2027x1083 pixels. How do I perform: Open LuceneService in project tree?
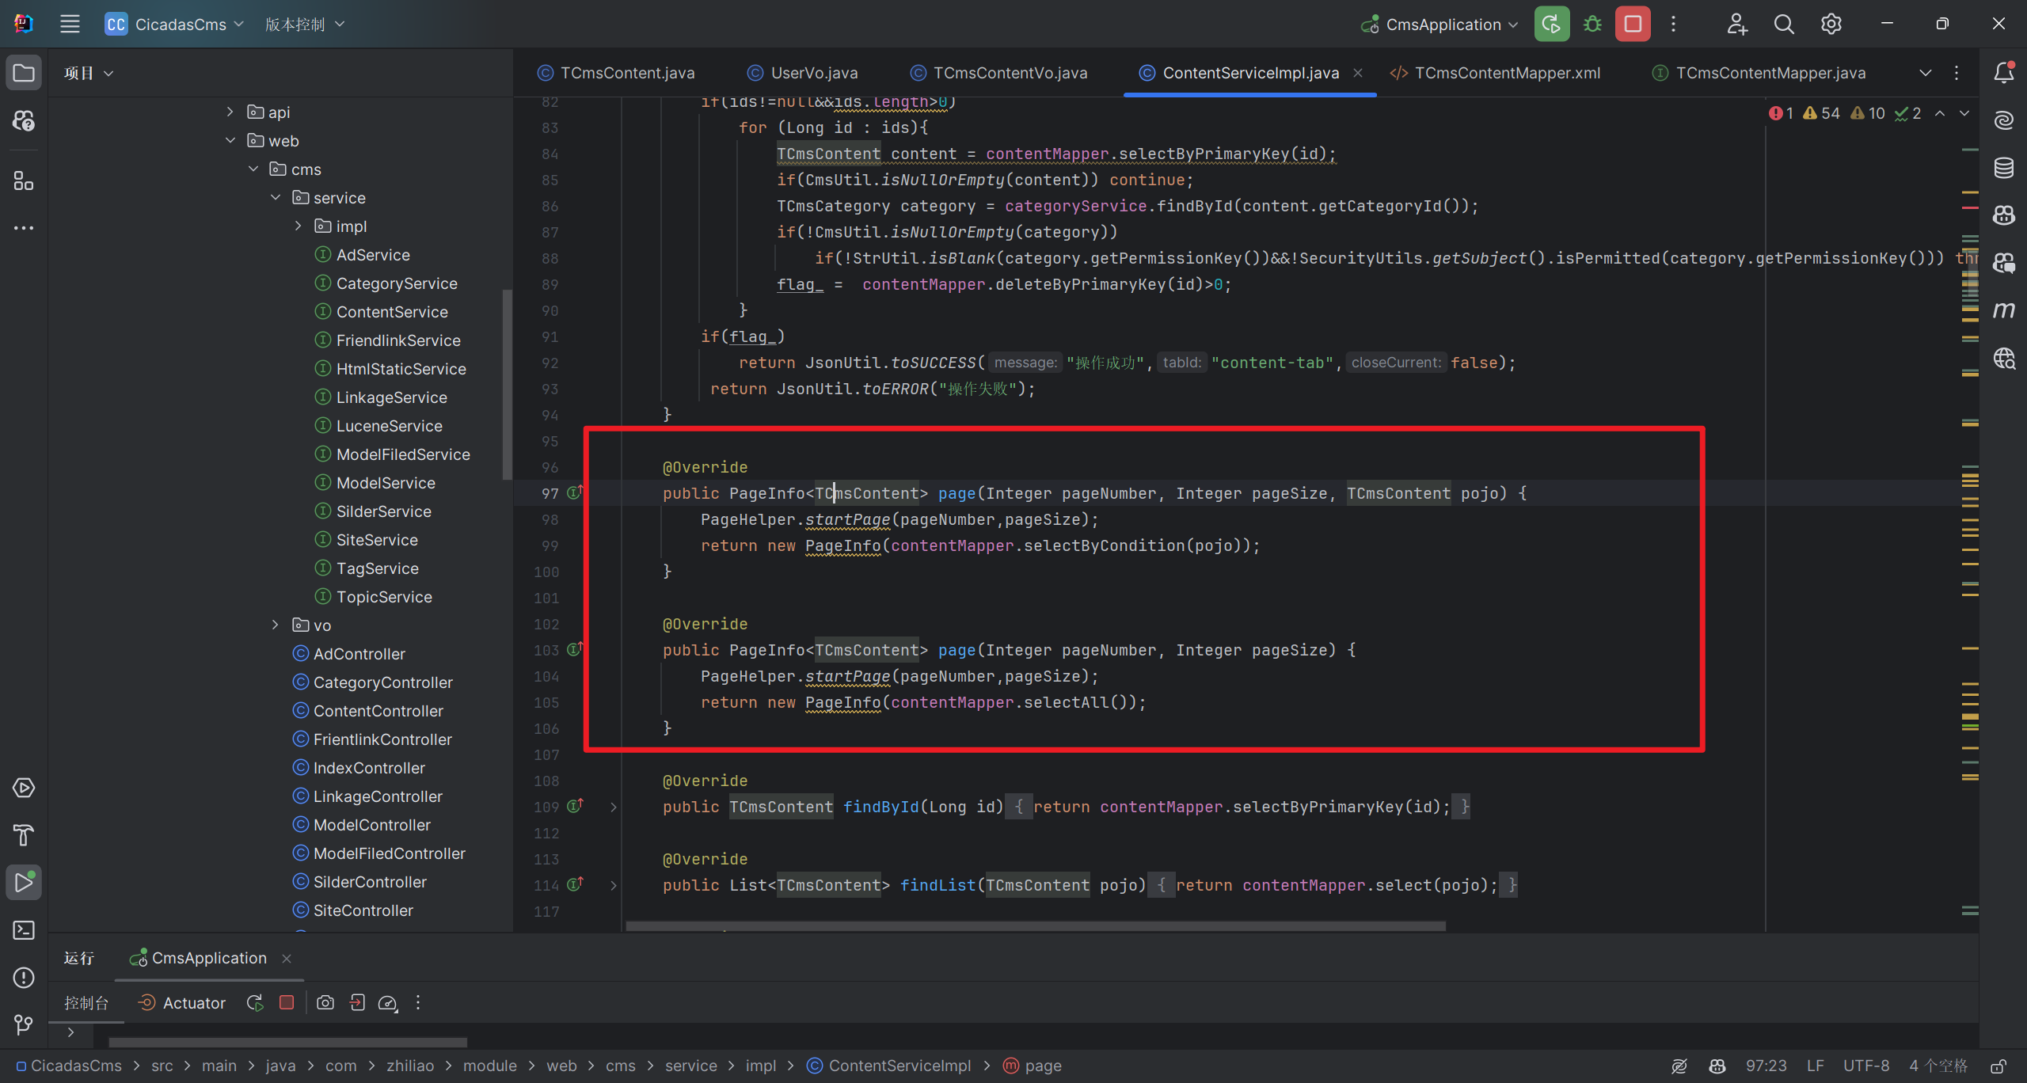pos(378,425)
